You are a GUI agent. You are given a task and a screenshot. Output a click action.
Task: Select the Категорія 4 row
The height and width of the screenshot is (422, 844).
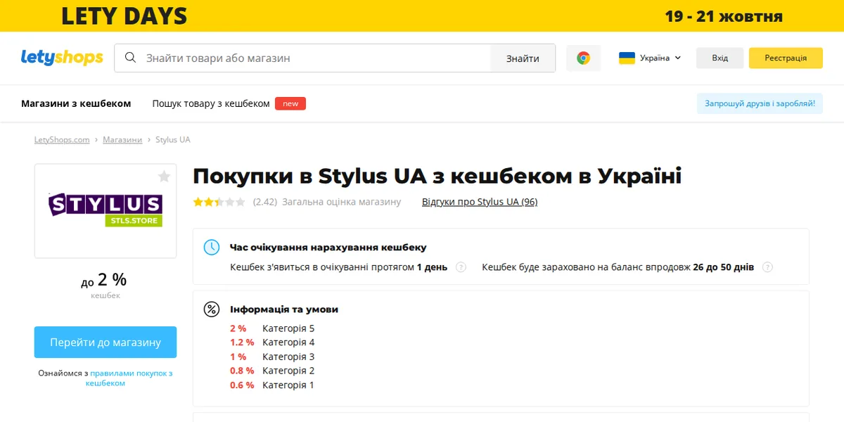pos(272,343)
